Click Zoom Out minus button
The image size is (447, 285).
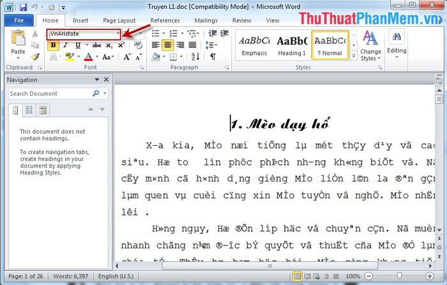(368, 276)
